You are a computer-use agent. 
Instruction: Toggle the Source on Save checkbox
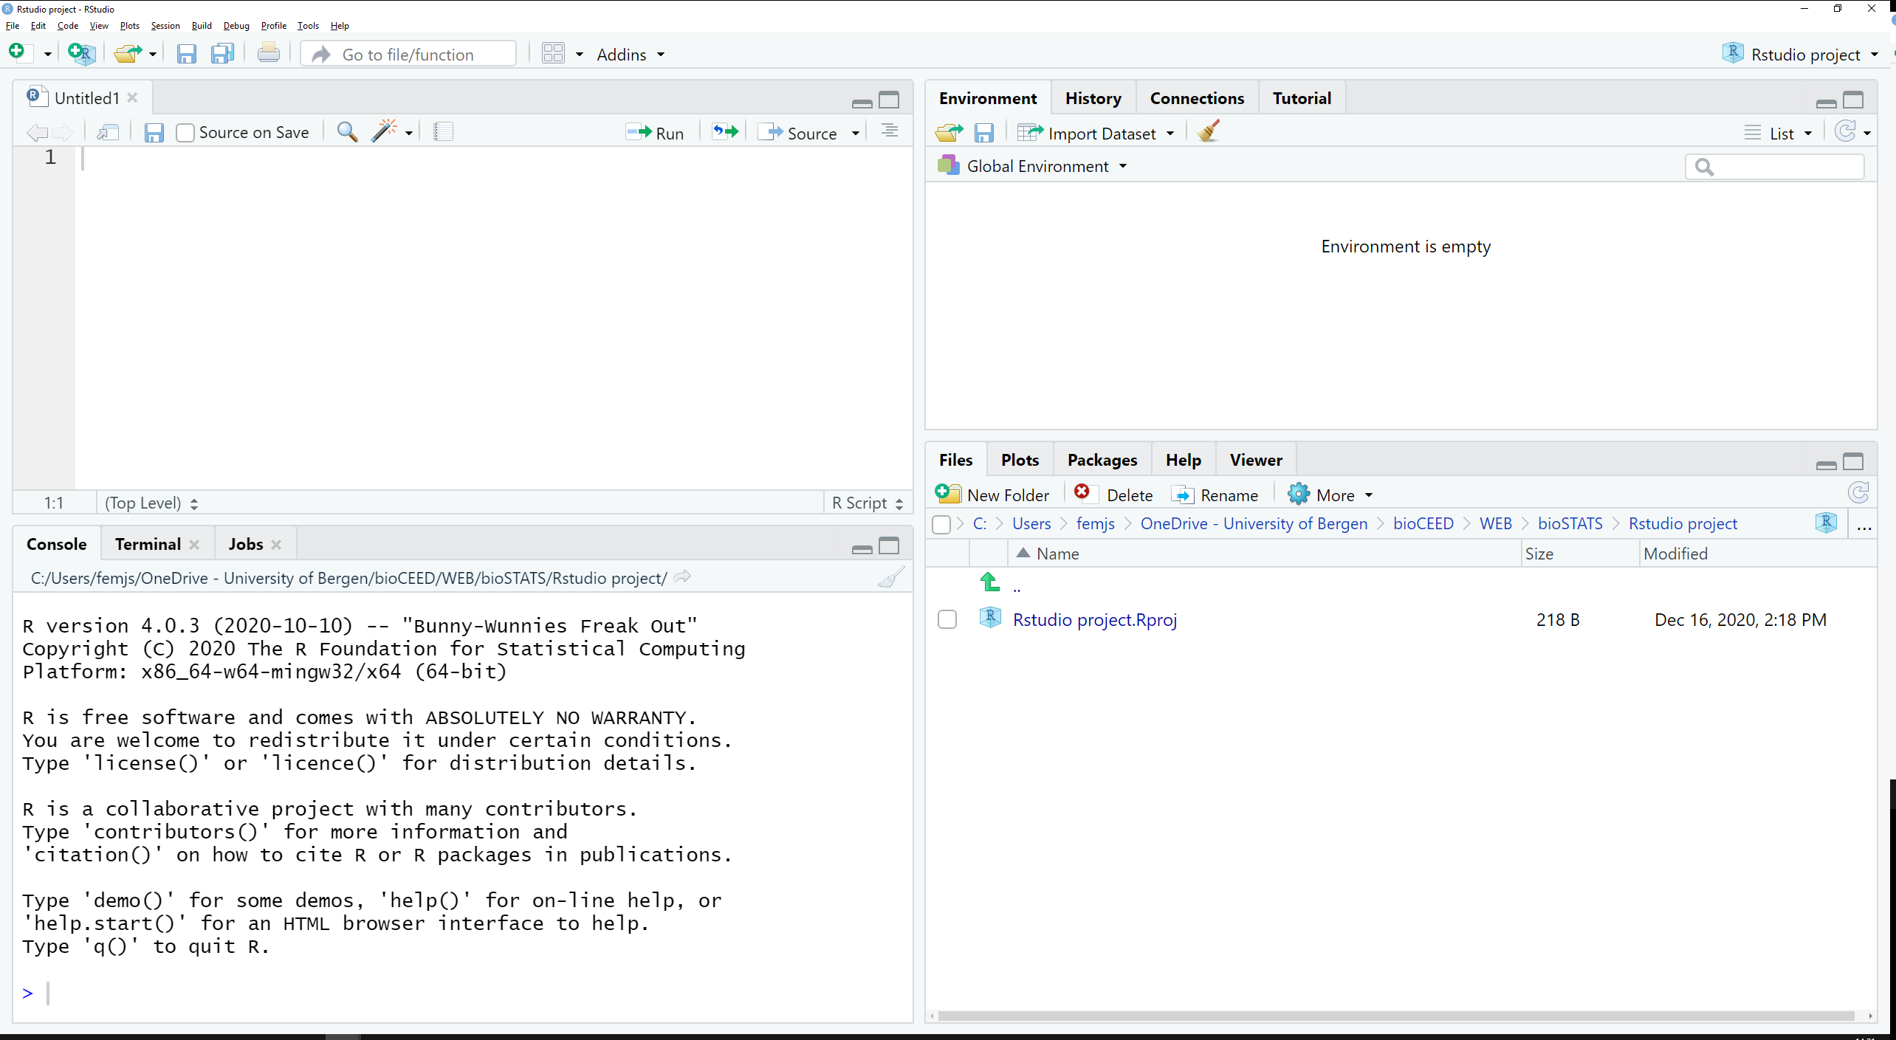(185, 132)
